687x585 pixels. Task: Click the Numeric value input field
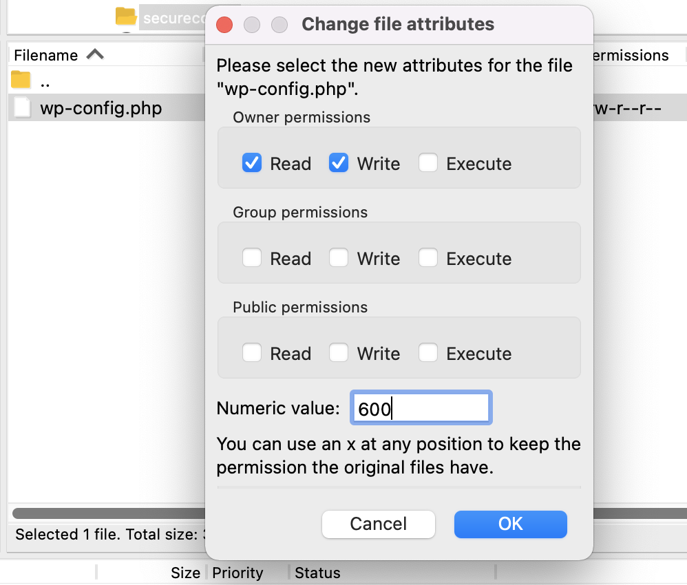[x=421, y=407]
